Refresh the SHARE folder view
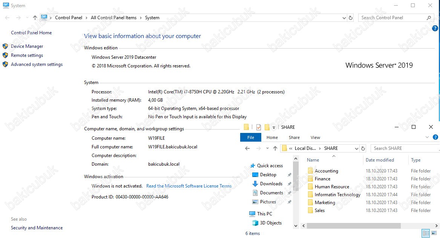 coord(363,148)
